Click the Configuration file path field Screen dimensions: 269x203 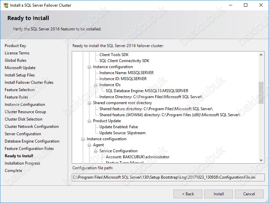[168, 177]
